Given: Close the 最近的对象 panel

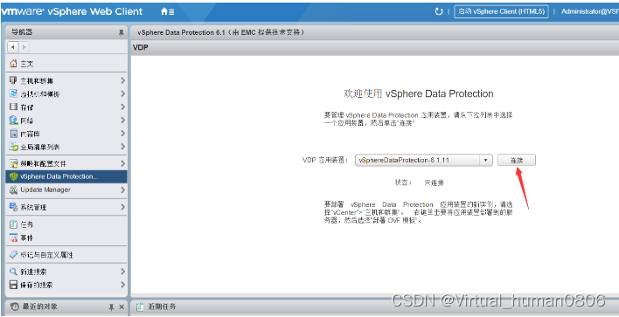Looking at the screenshot, I should tap(122, 307).
